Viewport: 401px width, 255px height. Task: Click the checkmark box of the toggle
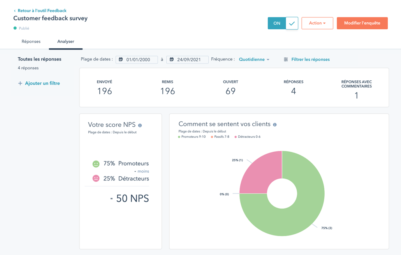click(x=292, y=23)
